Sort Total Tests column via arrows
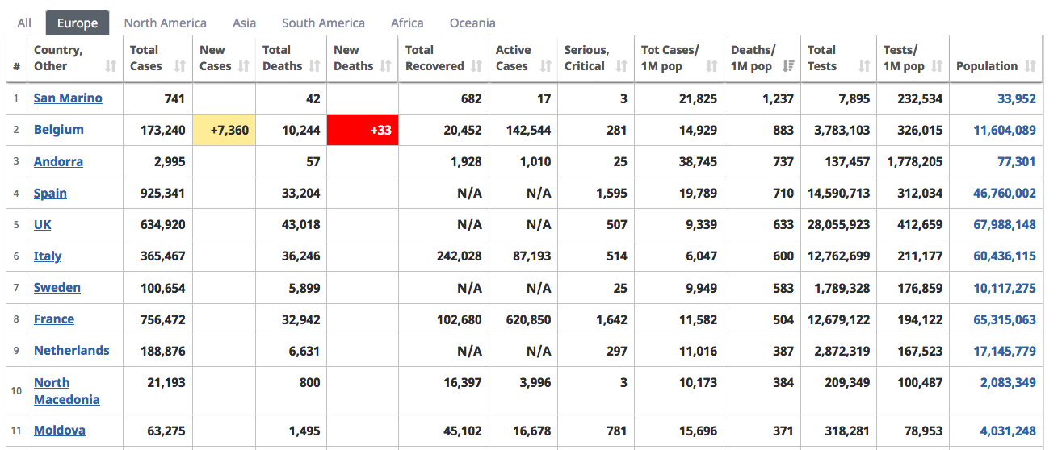 pos(864,66)
